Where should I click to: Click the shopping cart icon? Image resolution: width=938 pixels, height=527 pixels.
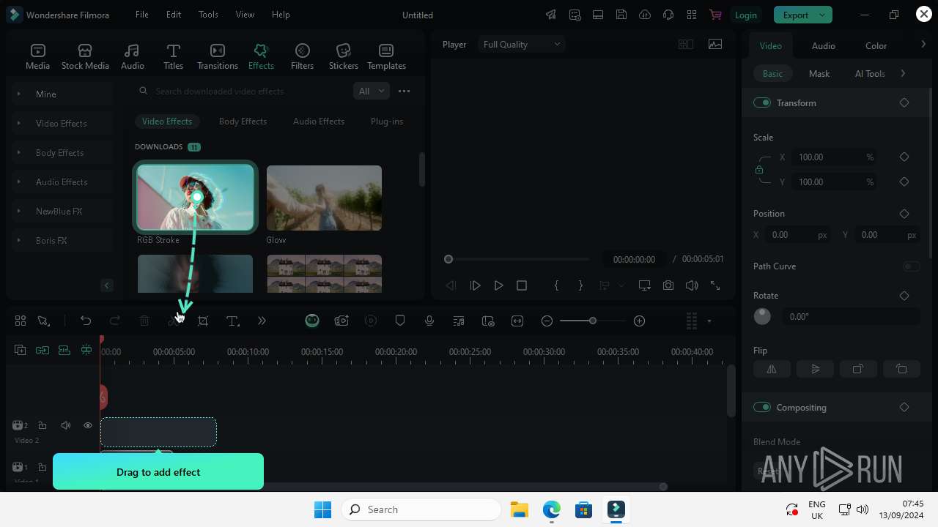[x=715, y=15]
